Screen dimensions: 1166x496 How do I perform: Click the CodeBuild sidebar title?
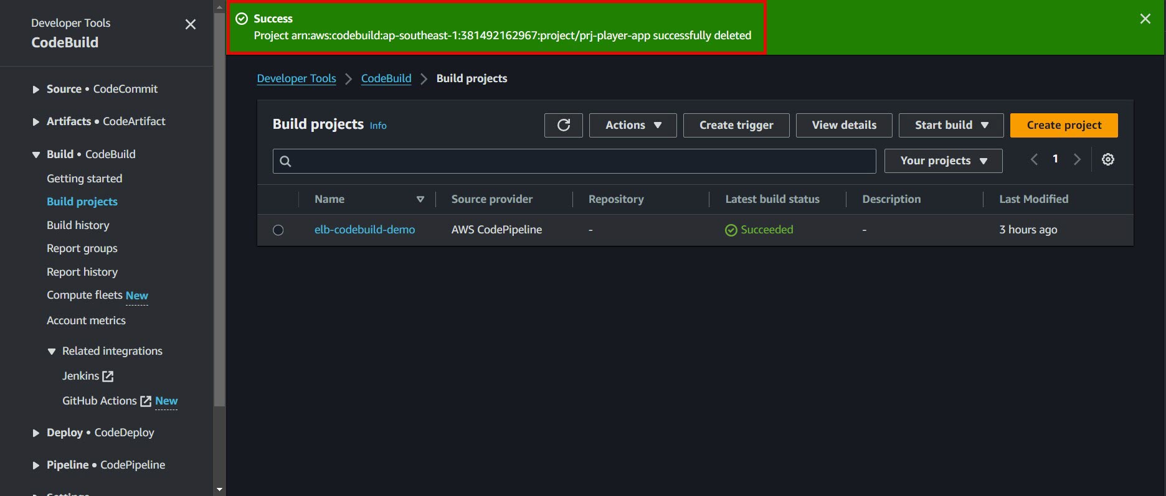[65, 42]
